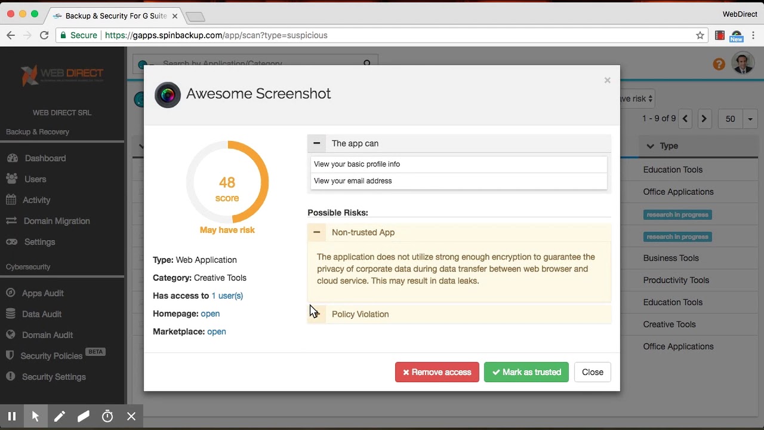Close the recorder toolbar
The height and width of the screenshot is (430, 764).
pos(131,416)
